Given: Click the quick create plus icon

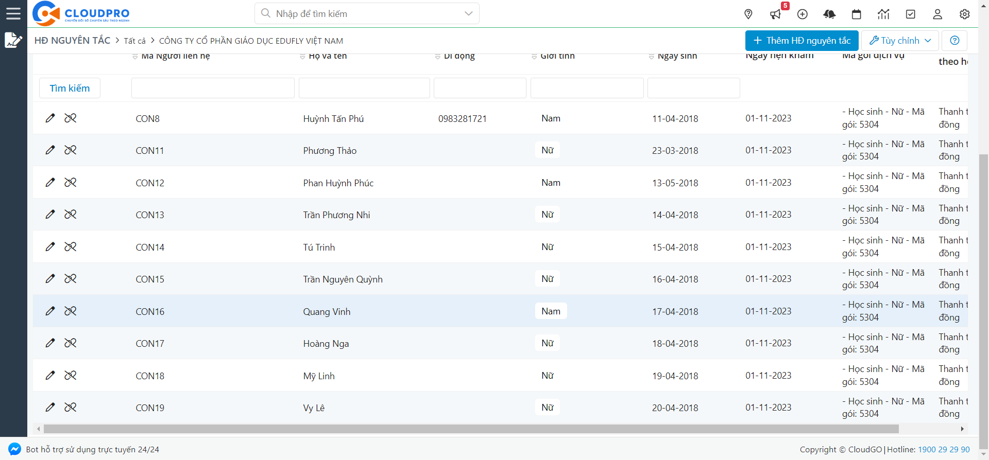Looking at the screenshot, I should tap(803, 14).
